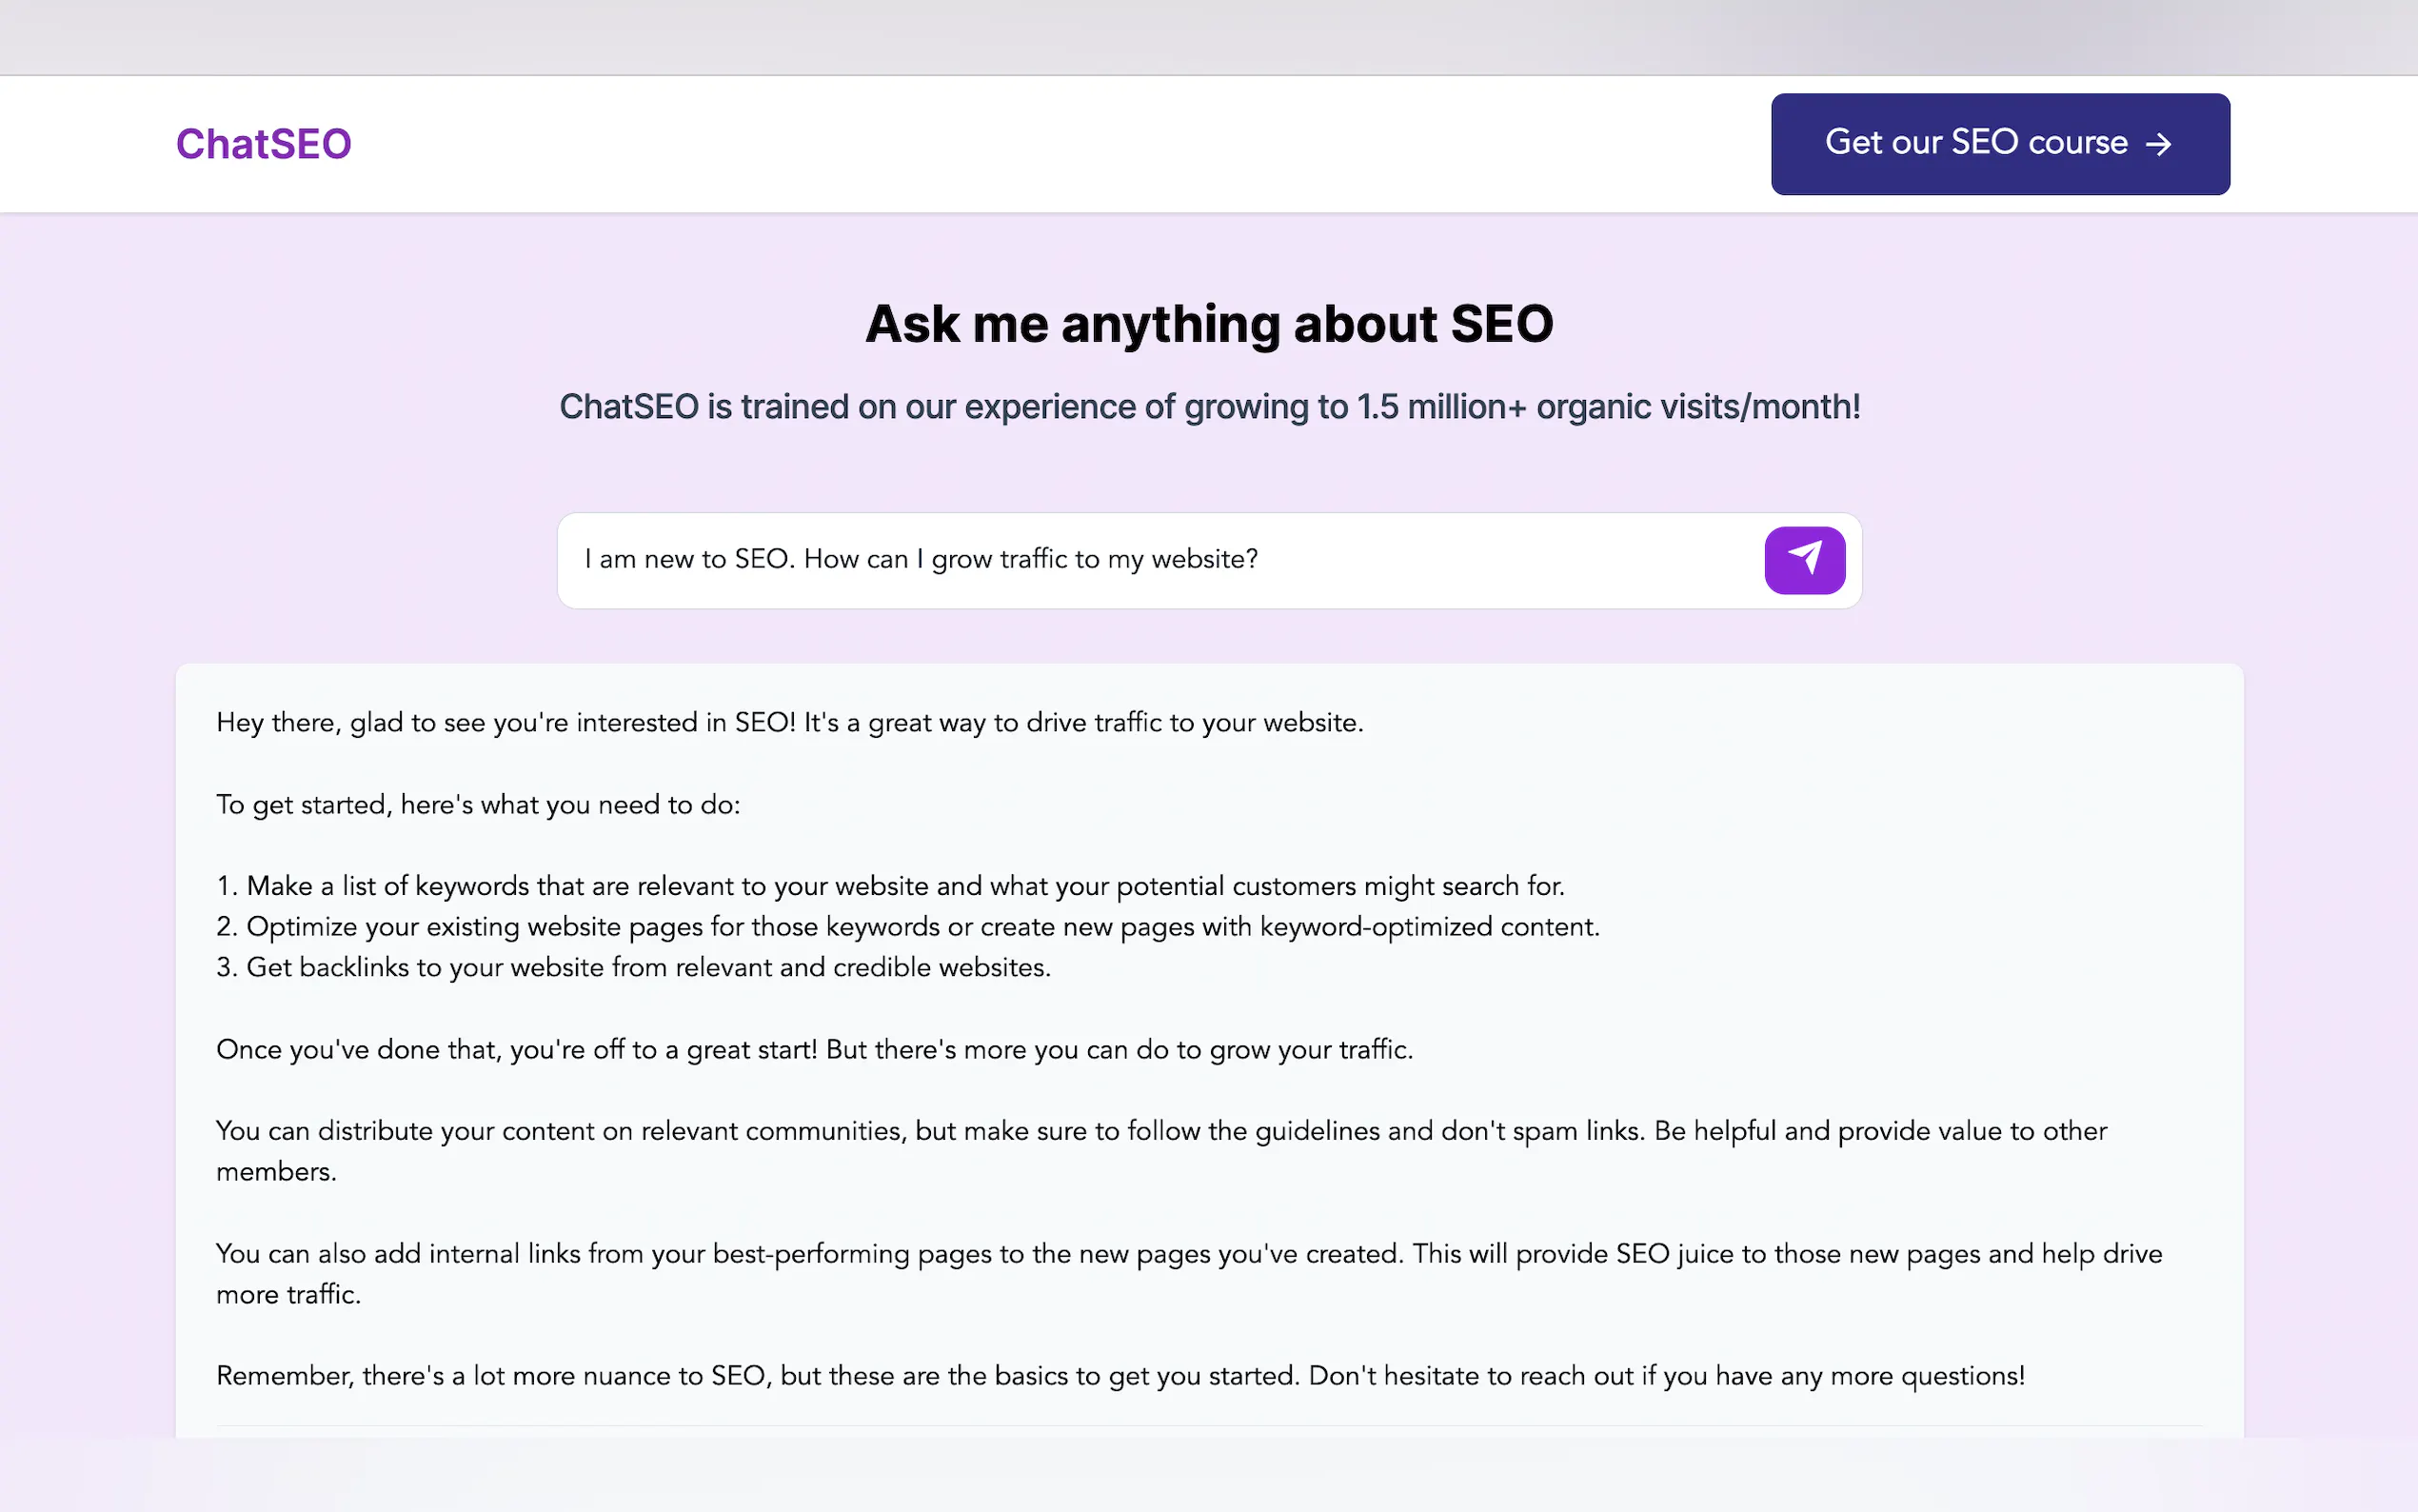2418x1512 pixels.
Task: Click the paragraph about adding internal links
Action: coord(1187,1254)
